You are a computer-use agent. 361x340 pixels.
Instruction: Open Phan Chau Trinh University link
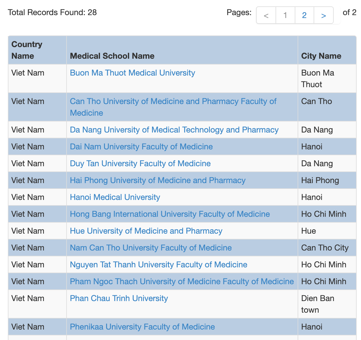[119, 298]
